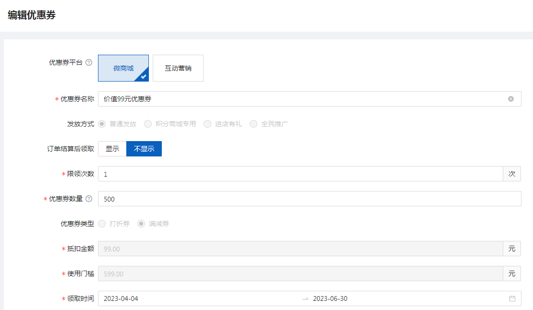
Task: Click the 优惠券名称 text input
Action: coord(303,99)
